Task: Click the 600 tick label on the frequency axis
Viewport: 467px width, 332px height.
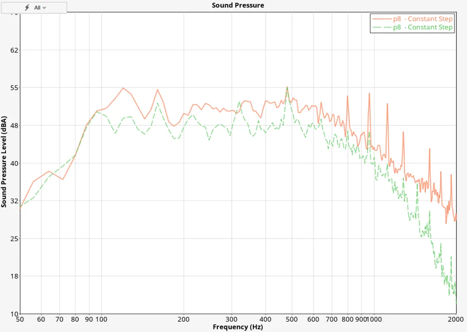Action: coord(313,319)
